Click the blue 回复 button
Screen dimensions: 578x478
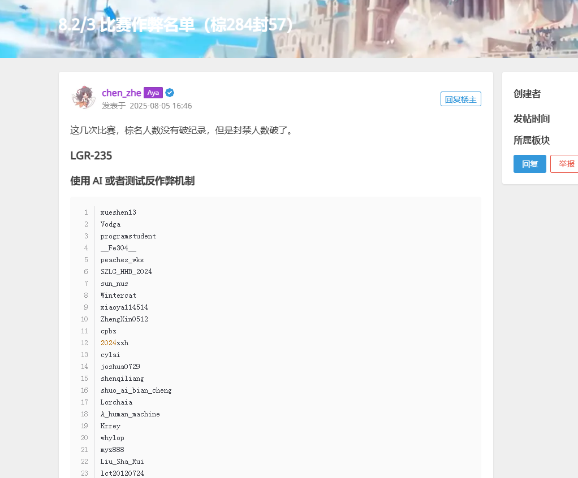point(530,164)
